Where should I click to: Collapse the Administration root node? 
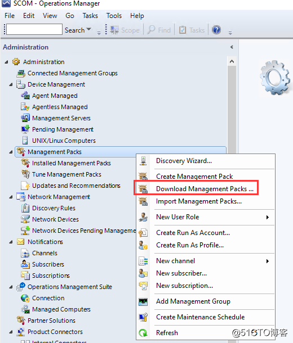[x=6, y=62]
